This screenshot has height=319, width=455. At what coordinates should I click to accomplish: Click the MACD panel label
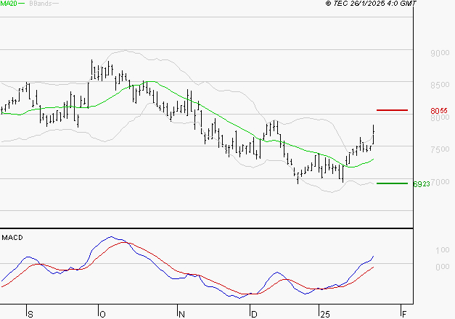click(12, 238)
